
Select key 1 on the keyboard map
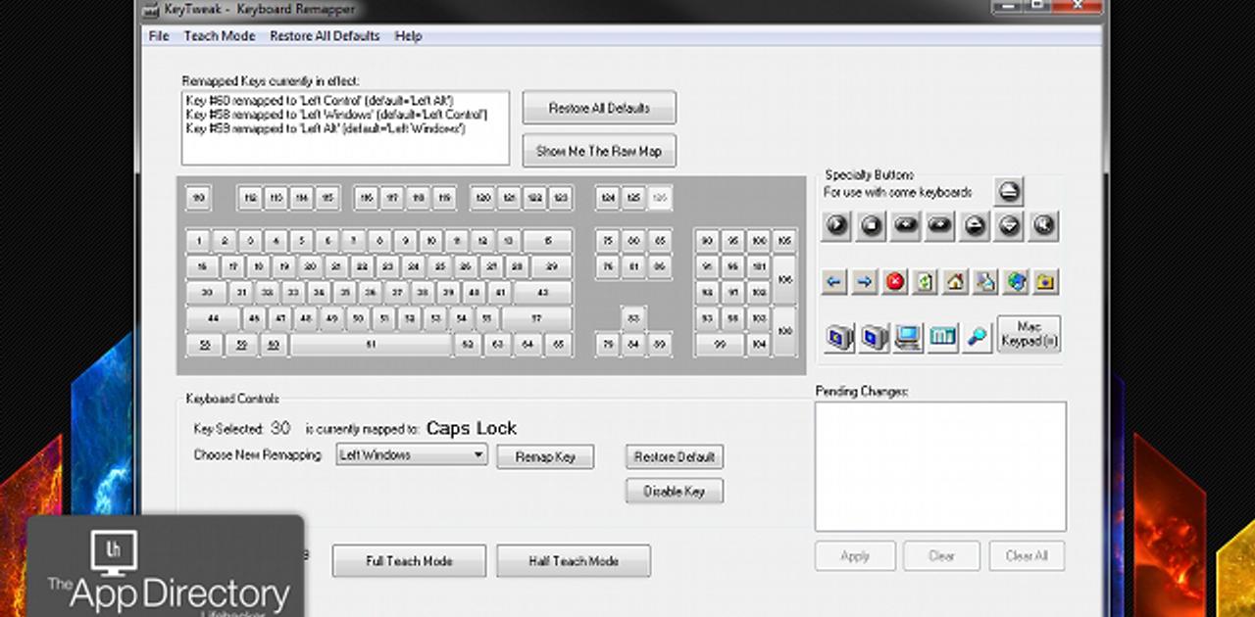tap(199, 240)
